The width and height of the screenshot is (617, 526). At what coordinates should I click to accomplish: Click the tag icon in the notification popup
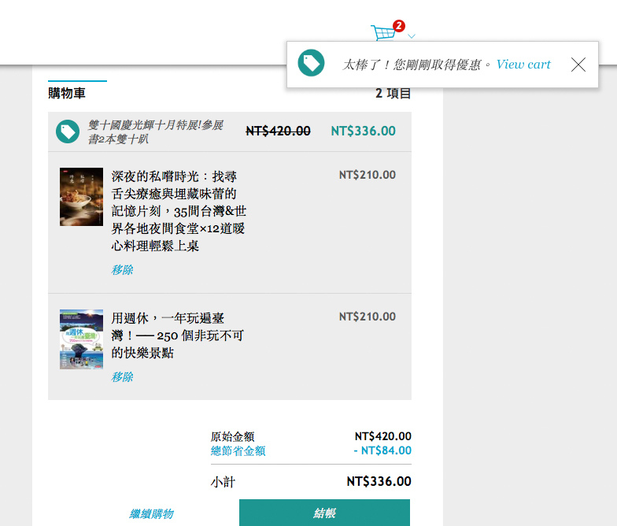pos(311,63)
